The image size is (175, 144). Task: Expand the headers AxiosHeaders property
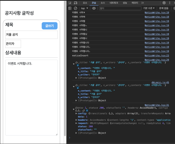point(76,120)
